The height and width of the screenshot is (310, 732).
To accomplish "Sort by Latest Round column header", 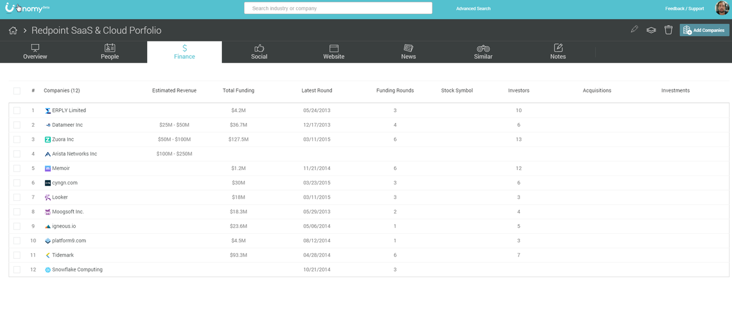I will pos(317,91).
